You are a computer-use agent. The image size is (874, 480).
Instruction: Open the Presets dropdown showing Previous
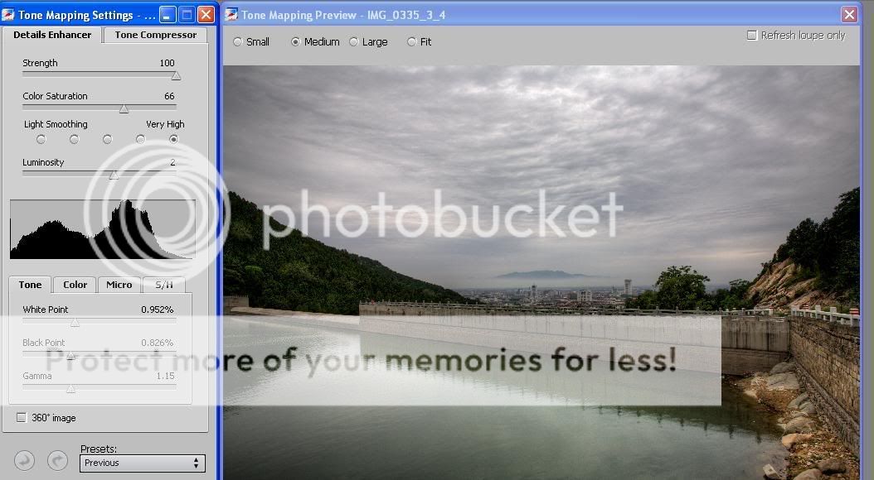click(x=142, y=463)
